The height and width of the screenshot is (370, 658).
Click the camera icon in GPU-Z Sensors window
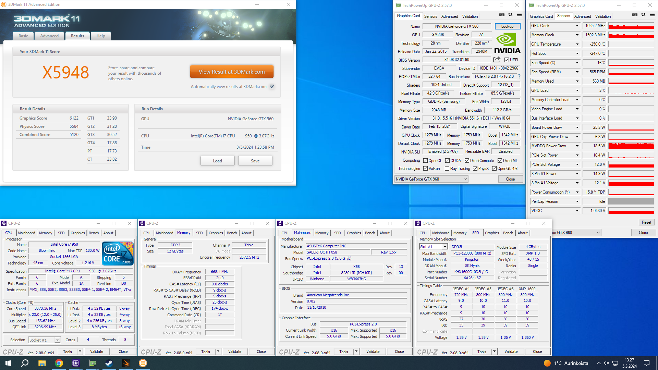(635, 15)
